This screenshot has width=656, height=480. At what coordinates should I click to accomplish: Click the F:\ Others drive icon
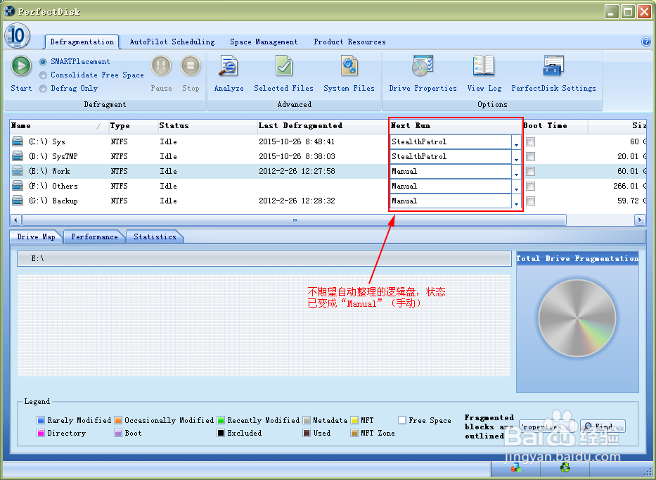(18, 186)
